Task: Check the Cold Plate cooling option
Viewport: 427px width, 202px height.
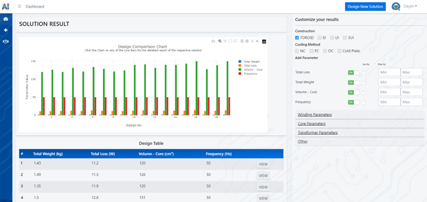Action: [x=339, y=51]
